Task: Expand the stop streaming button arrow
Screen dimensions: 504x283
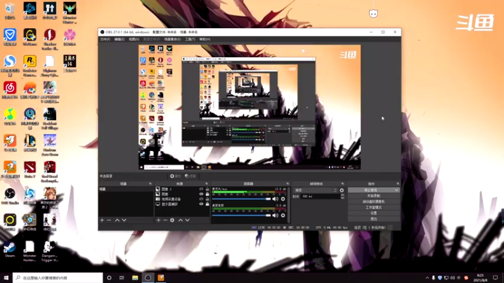Action: [x=396, y=191]
